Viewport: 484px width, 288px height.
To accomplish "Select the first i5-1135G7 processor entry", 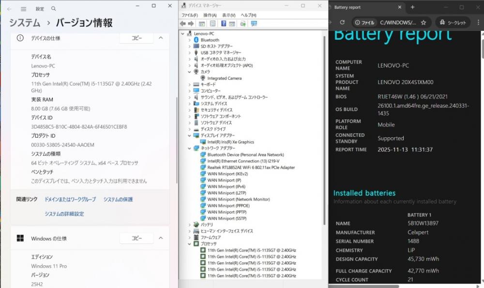I will click(252, 250).
